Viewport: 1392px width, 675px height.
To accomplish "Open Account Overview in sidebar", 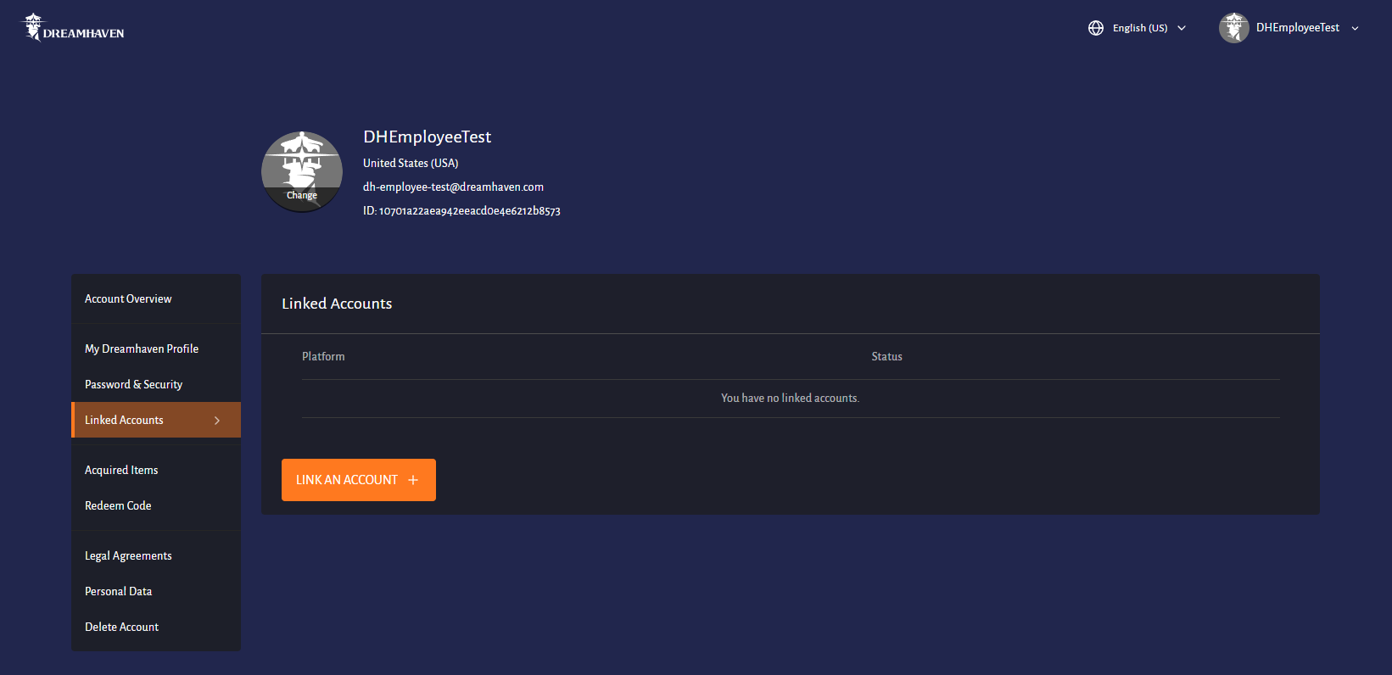I will (156, 298).
